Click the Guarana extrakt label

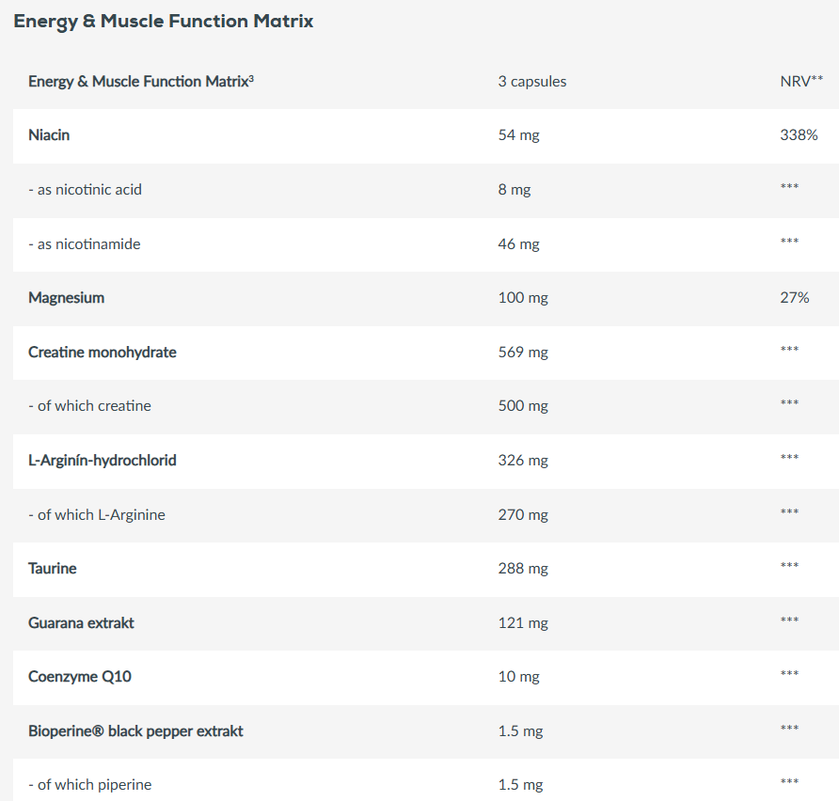(81, 623)
